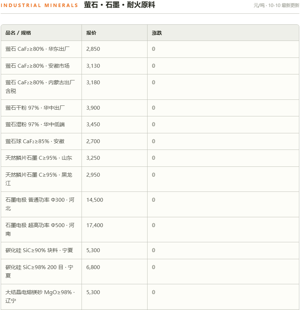Click the 涨跌 column header
The width and height of the screenshot is (300, 310).
[x=223, y=33]
